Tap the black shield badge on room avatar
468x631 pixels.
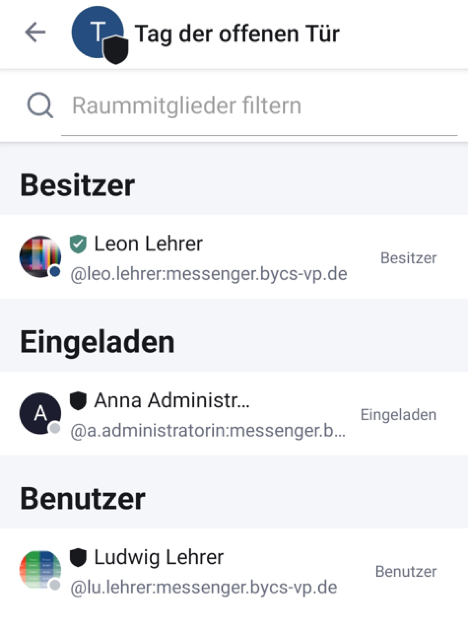(x=116, y=50)
